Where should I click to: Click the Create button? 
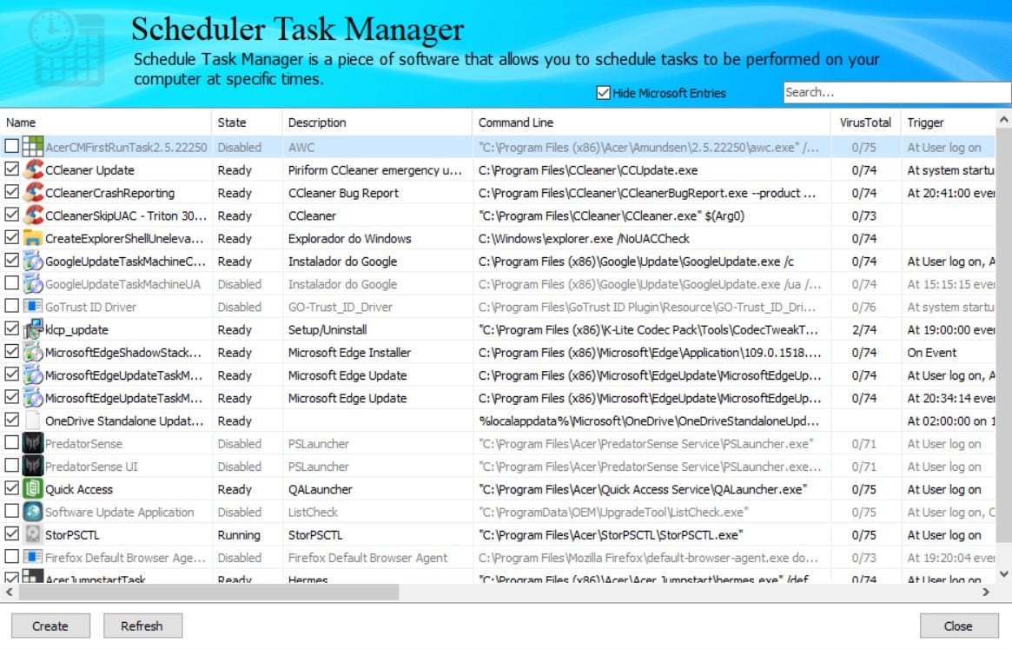coord(50,626)
